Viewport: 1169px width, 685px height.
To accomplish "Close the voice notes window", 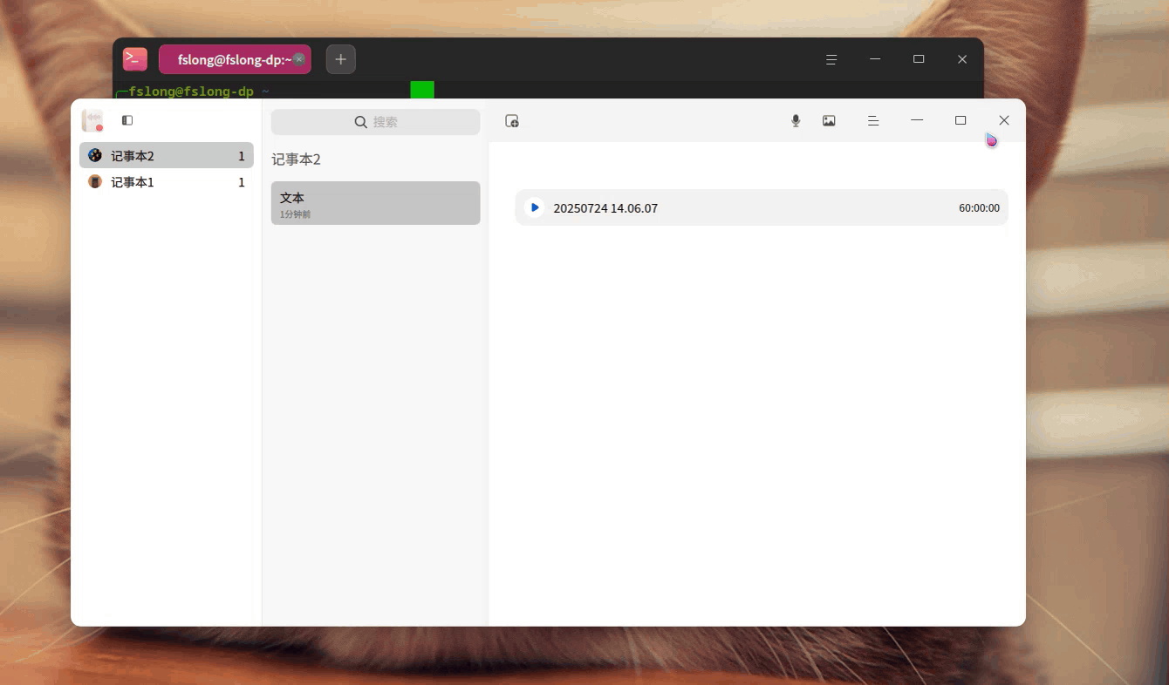I will (1004, 120).
